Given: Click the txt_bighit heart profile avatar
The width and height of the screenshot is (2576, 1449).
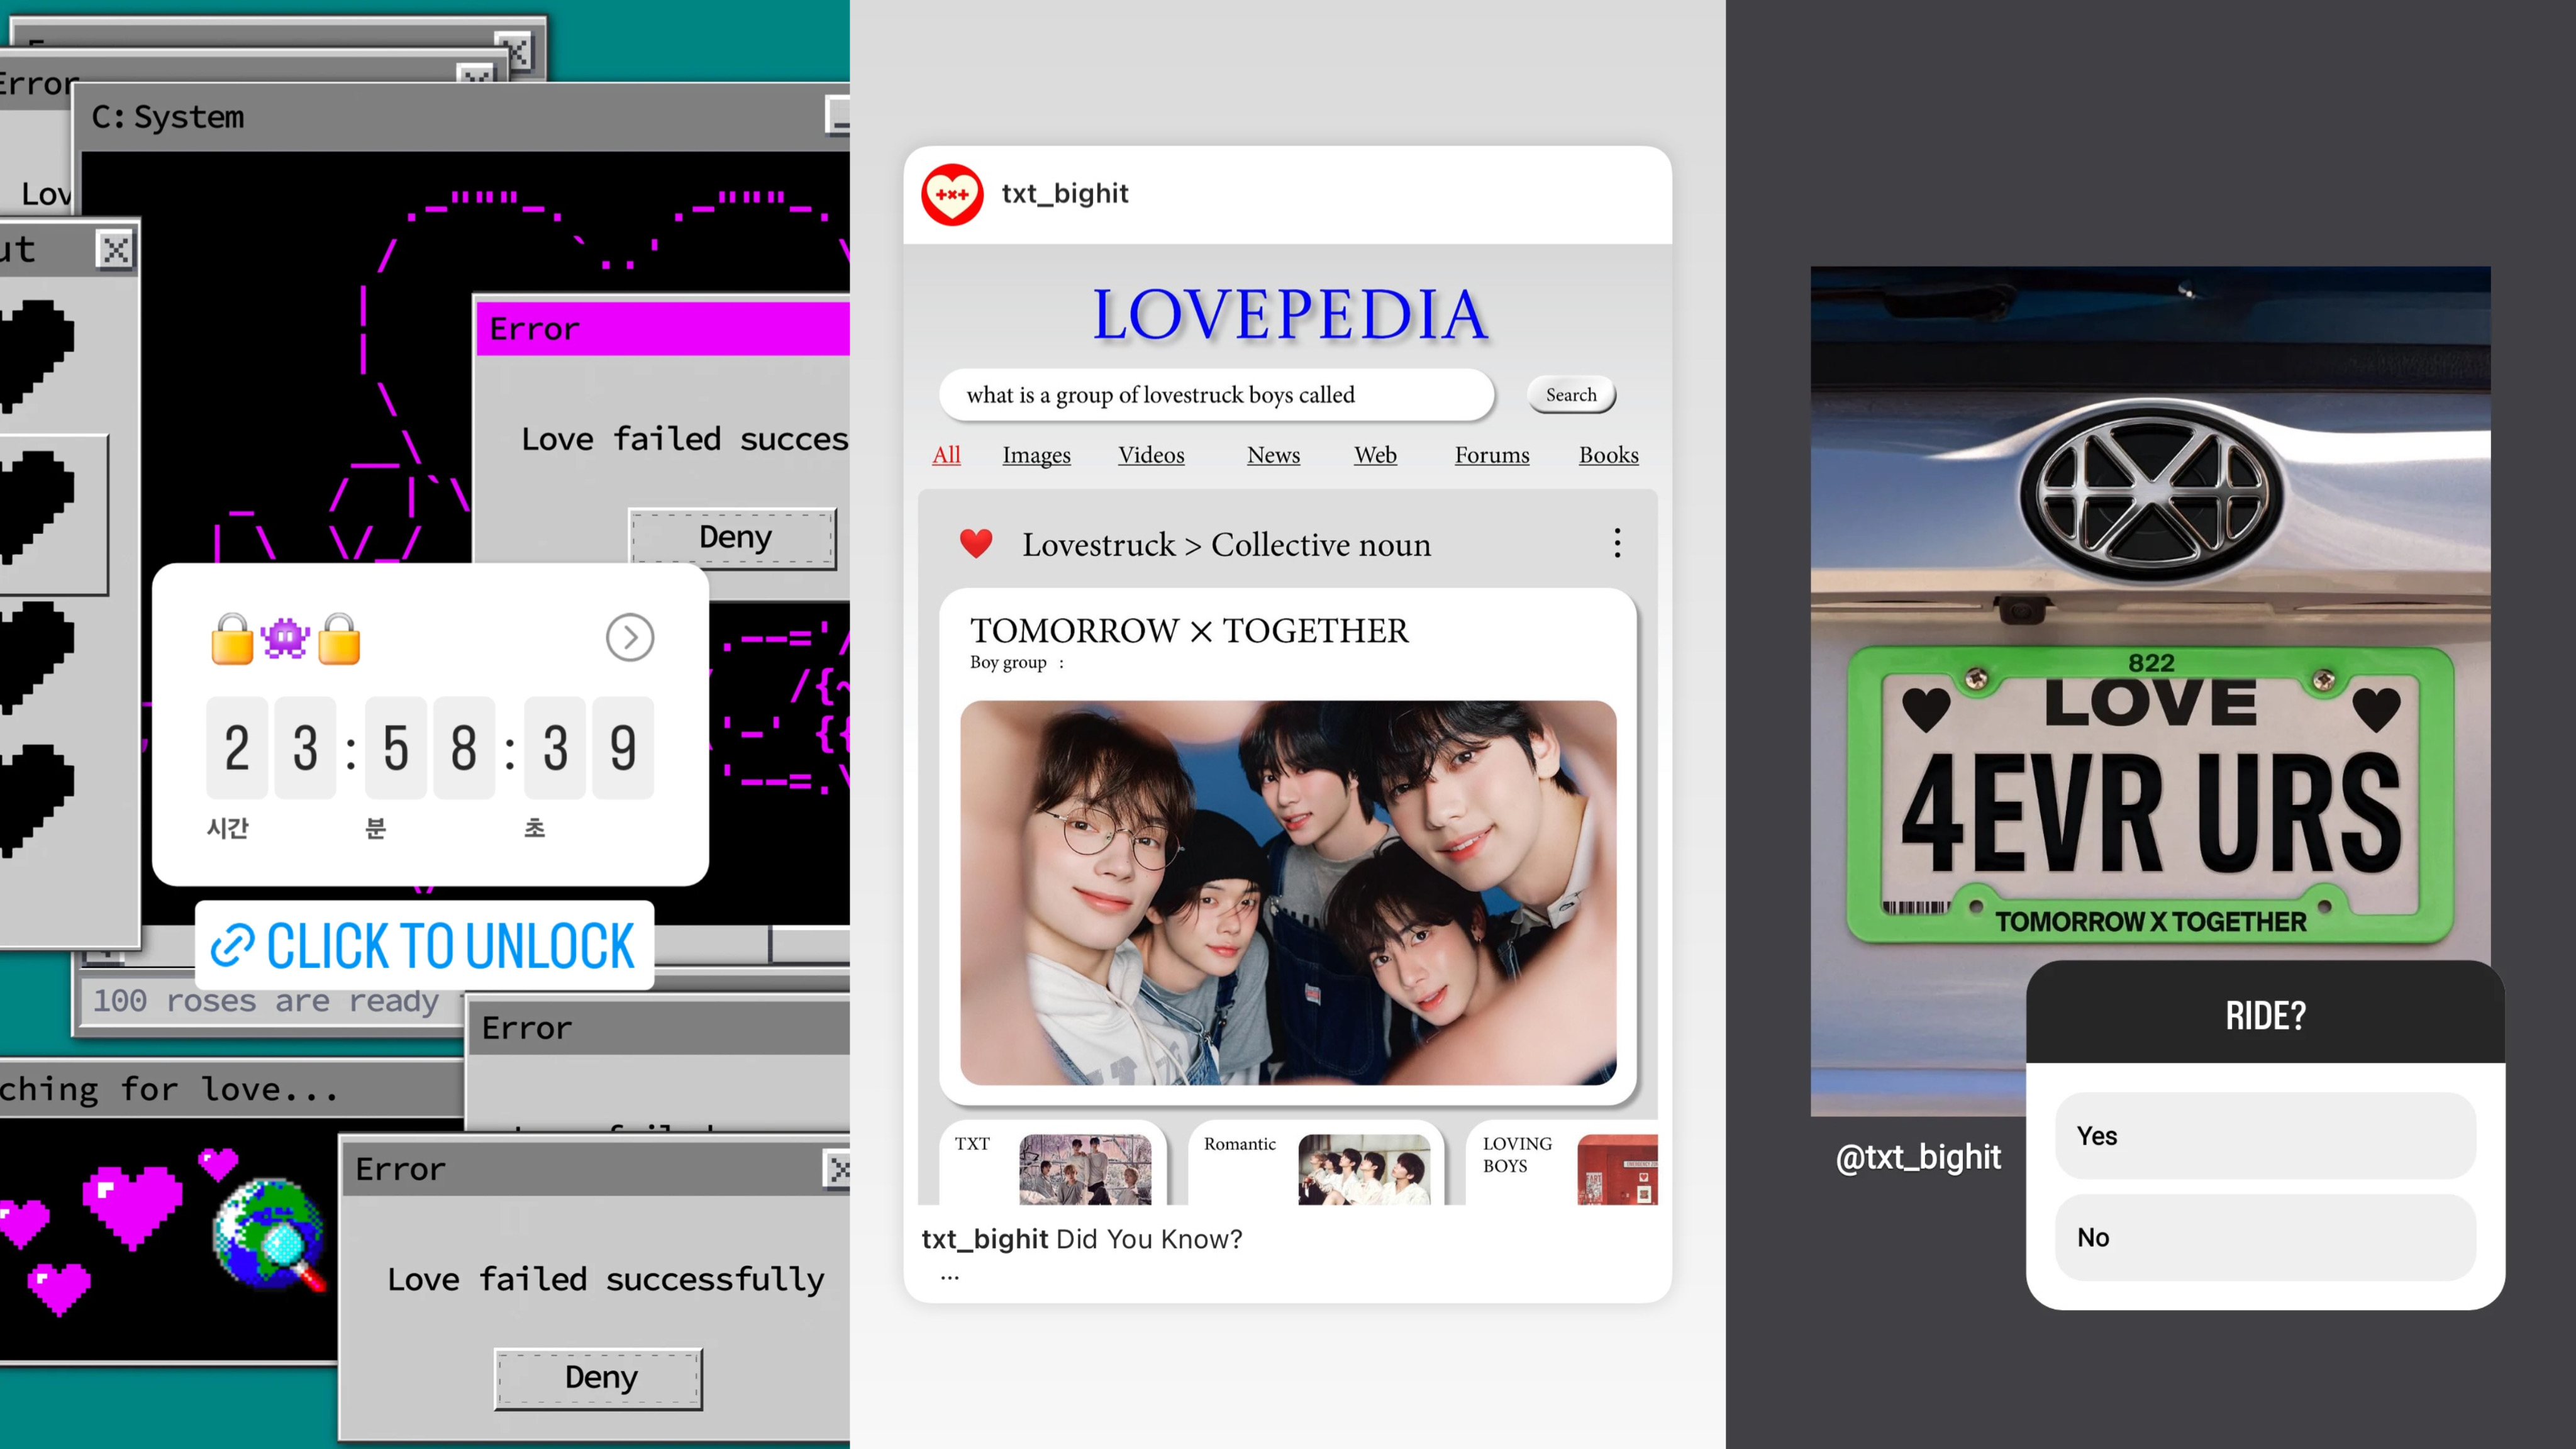Looking at the screenshot, I should pos(952,194).
